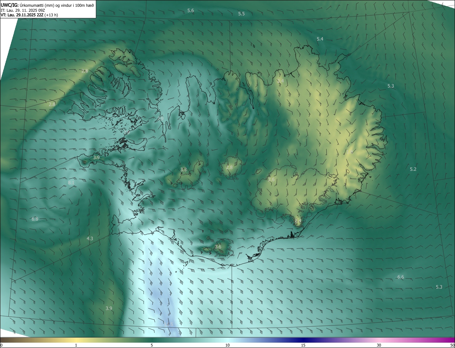Image resolution: width=455 pixels, height=348 pixels.
Task: Click the 5.6 value label on the map
Action: click(191, 11)
